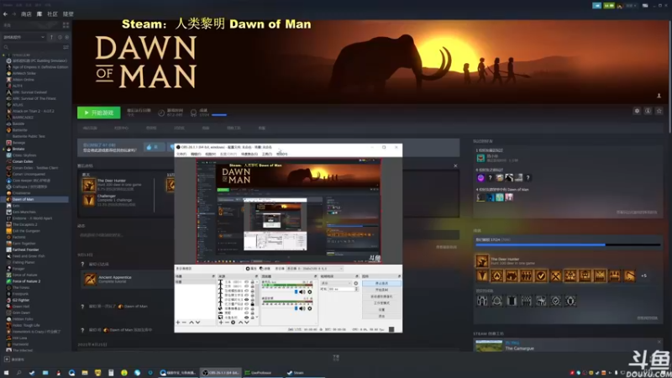Click the green Play (开始游戏) button

pyautogui.click(x=98, y=113)
